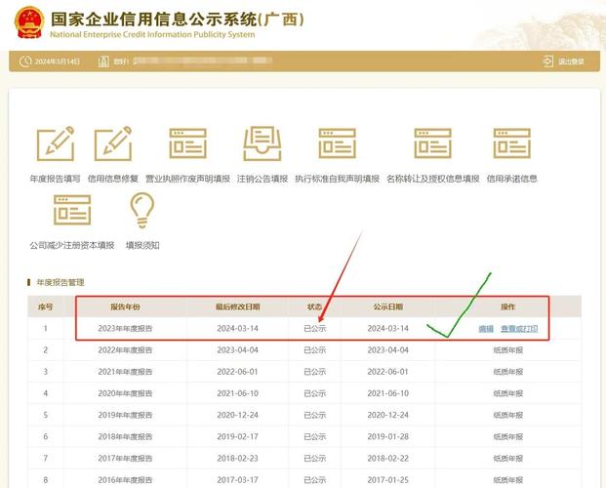Open 执行标准自我声明填报 icon

click(x=337, y=143)
